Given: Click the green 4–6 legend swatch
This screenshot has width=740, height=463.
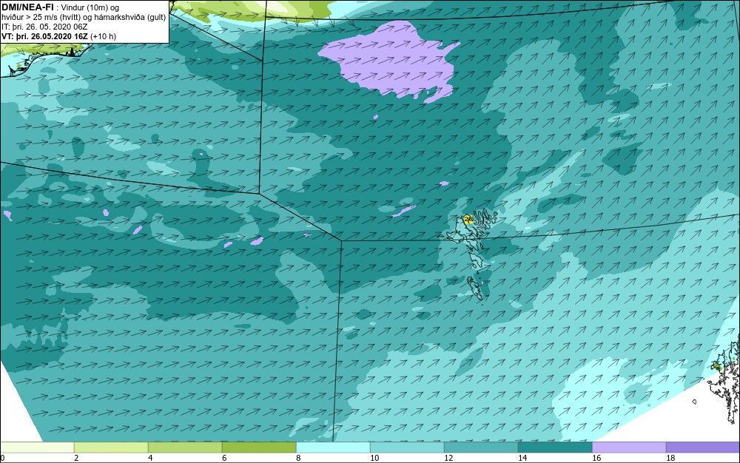Looking at the screenshot, I should (185, 447).
